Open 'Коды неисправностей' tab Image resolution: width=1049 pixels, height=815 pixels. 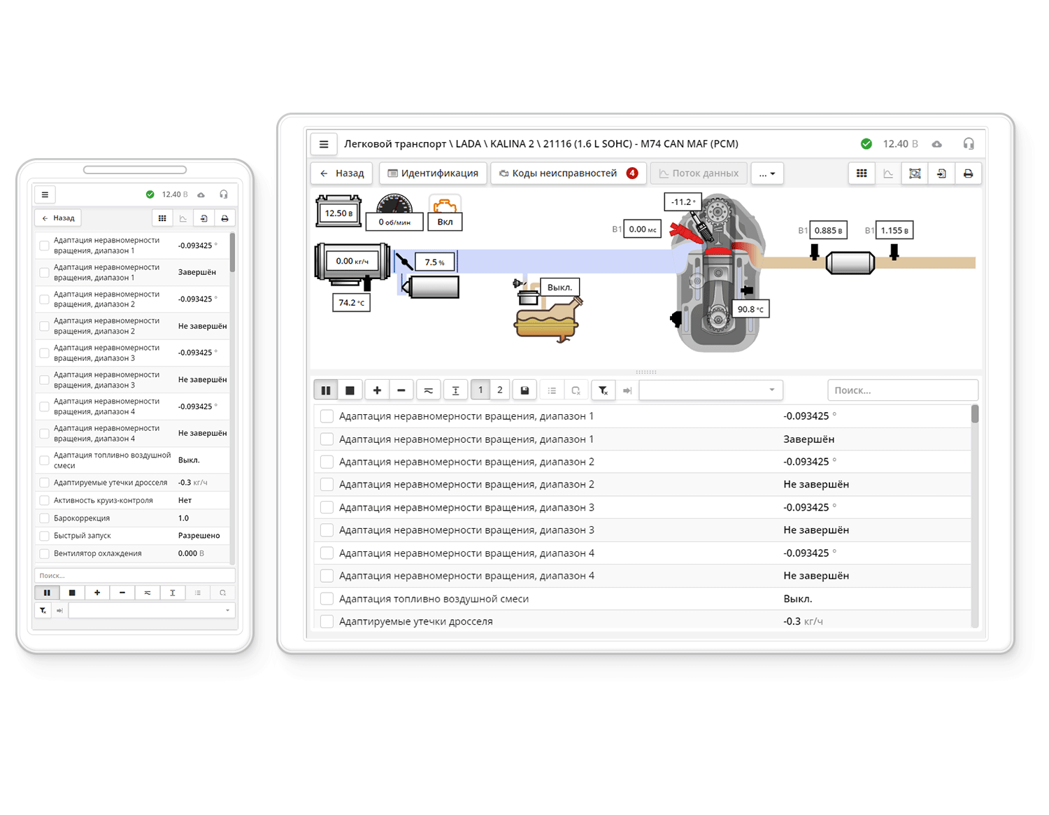(x=566, y=173)
